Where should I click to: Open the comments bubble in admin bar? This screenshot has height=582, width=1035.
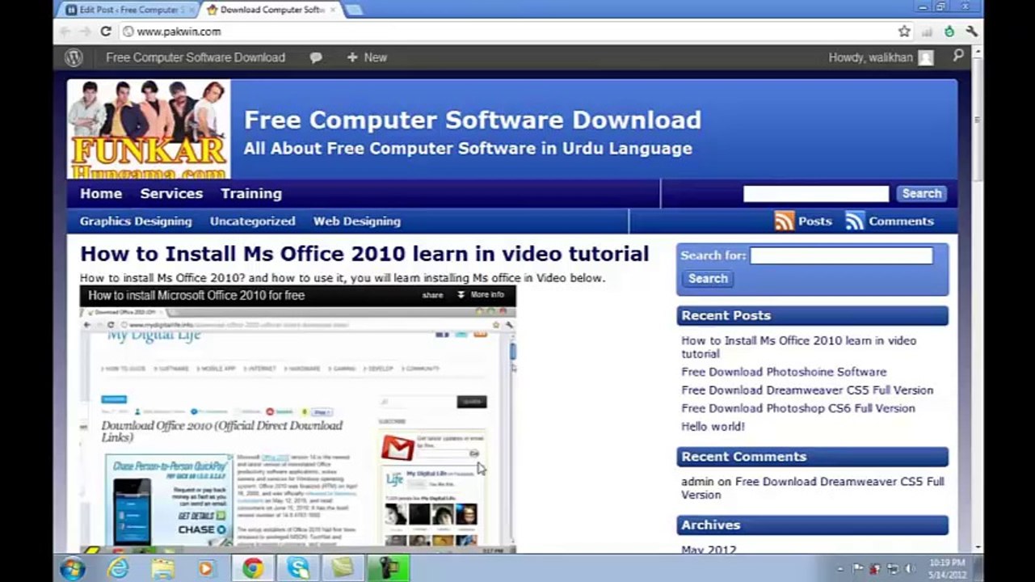point(316,57)
